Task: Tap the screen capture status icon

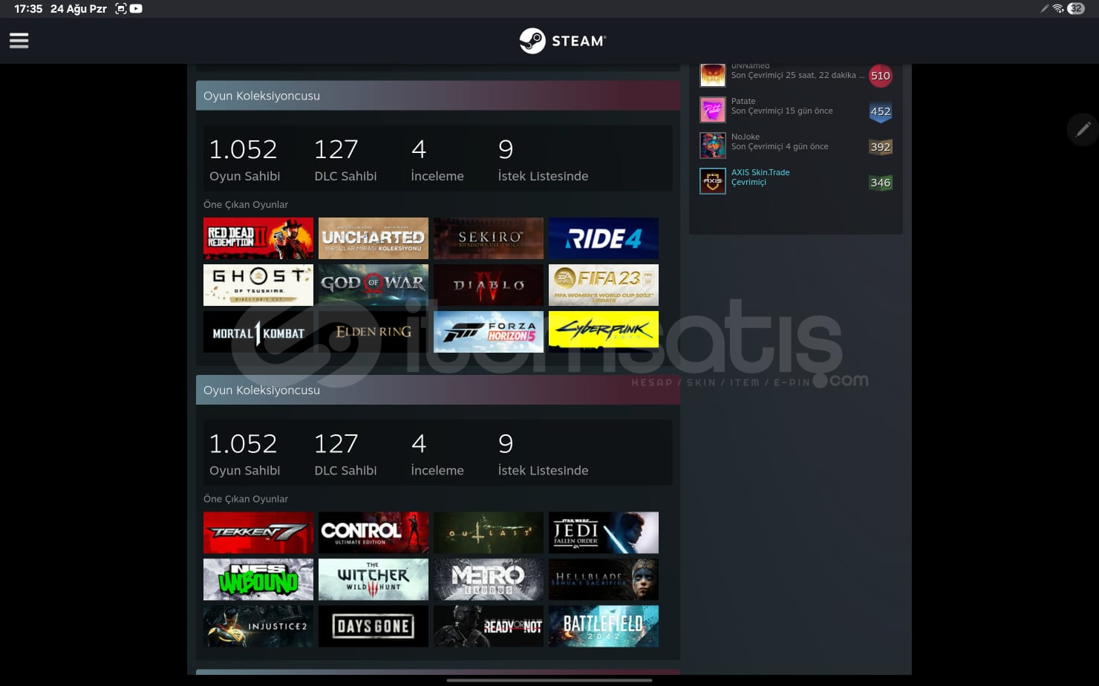Action: 120,9
